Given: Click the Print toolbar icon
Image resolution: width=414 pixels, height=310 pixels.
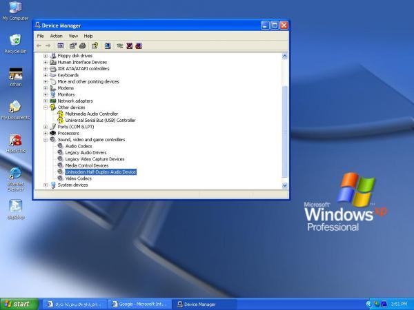Looking at the screenshot, I should point(82,46).
